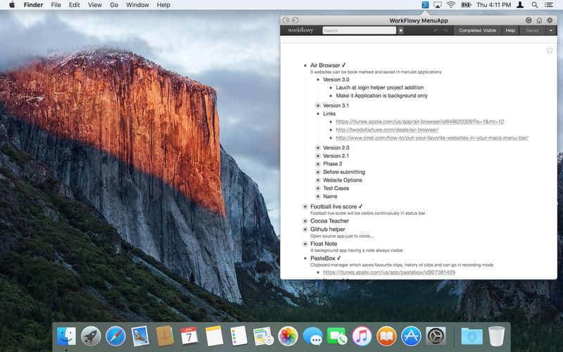Screen dimensions: 563x352
Task: Open Notification Center list icon
Action: (549, 5)
